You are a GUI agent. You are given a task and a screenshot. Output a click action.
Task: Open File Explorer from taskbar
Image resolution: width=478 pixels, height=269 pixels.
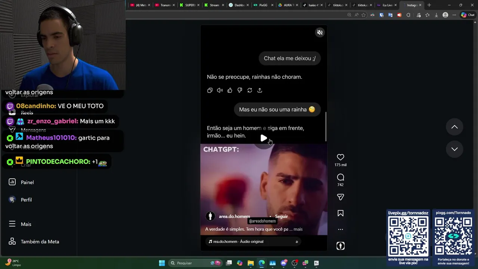251,263
